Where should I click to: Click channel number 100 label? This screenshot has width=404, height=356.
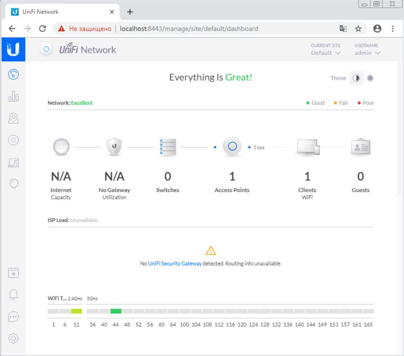coord(184,325)
